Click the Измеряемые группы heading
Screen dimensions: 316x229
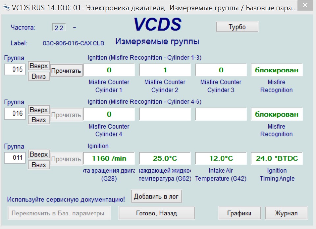[157, 42]
